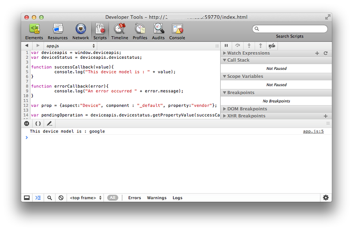Open the Resources panel
This screenshot has width=353, height=231.
58,31
